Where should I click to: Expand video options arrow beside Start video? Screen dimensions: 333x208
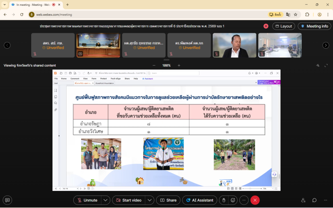[149, 200]
